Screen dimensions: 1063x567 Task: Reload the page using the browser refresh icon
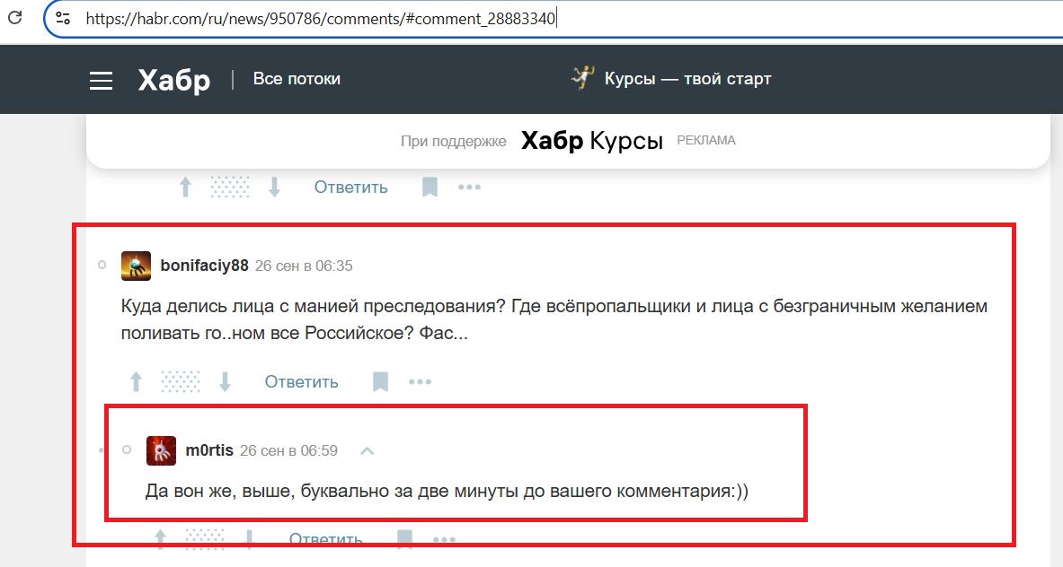14,18
